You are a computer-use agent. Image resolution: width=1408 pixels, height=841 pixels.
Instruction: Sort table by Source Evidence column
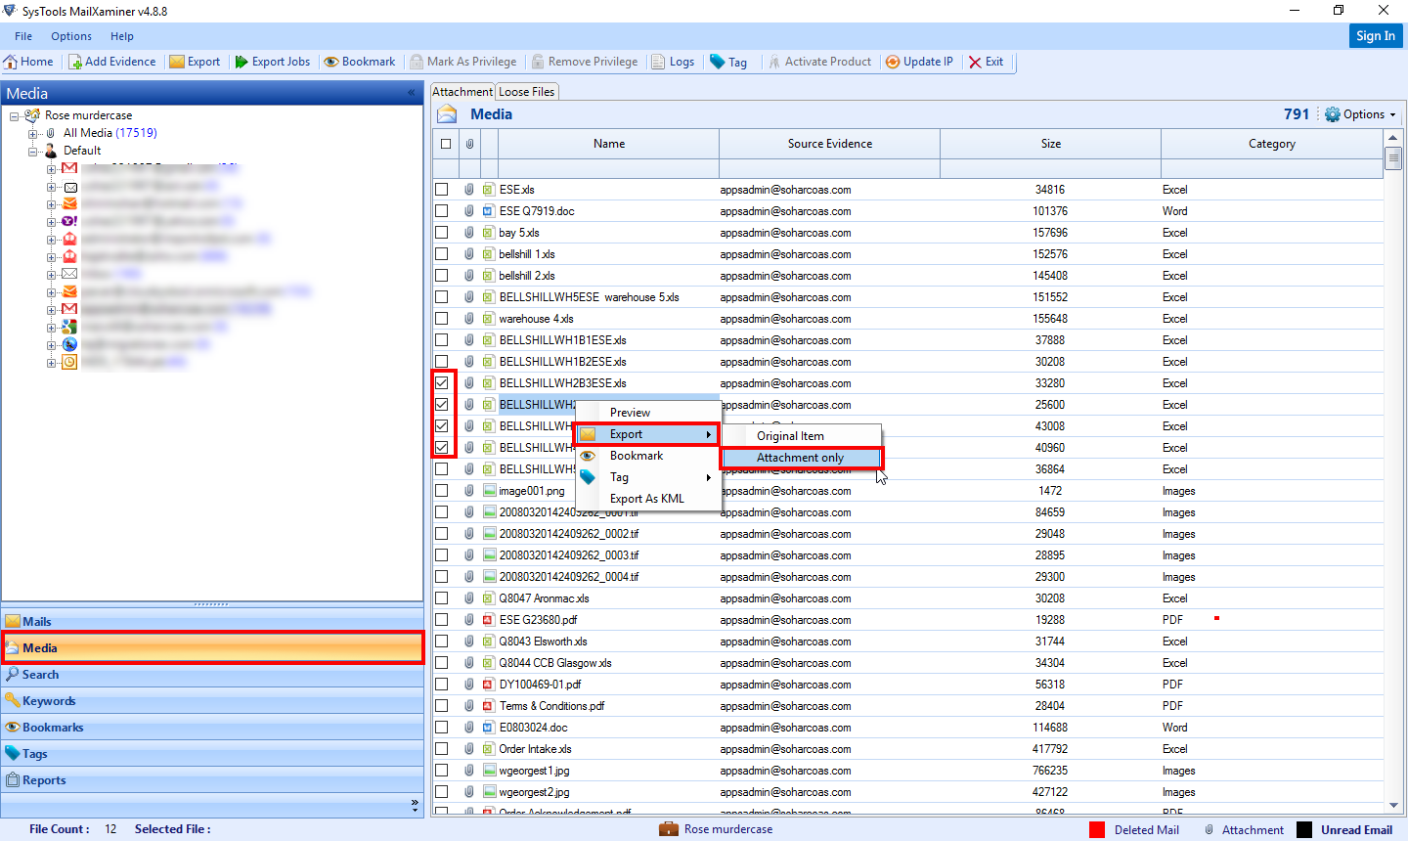(830, 144)
